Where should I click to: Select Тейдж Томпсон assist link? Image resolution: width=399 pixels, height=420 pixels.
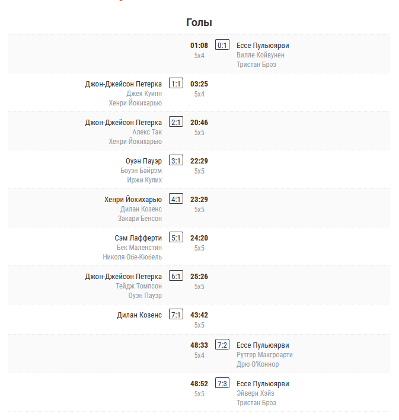point(139,286)
